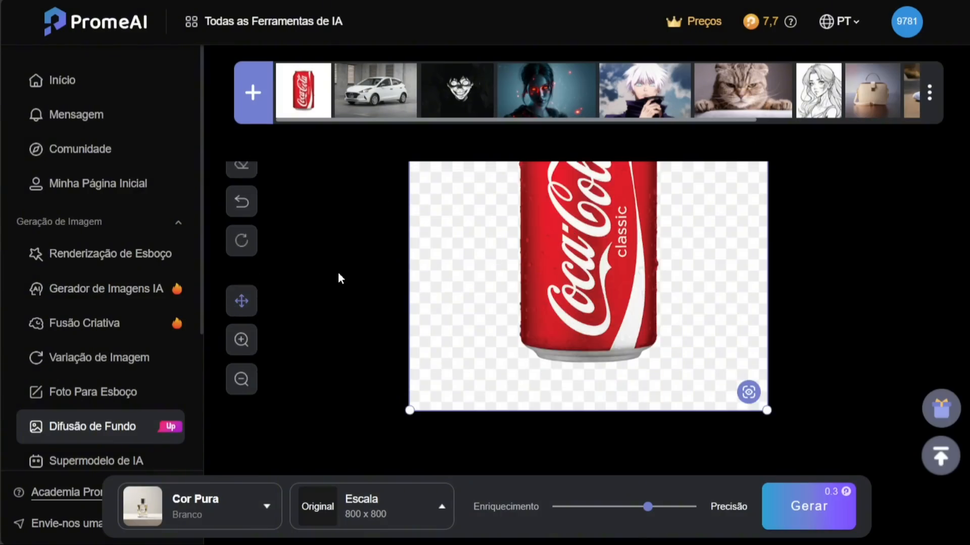970x545 pixels.
Task: Select the Original scale option
Action: click(317, 506)
